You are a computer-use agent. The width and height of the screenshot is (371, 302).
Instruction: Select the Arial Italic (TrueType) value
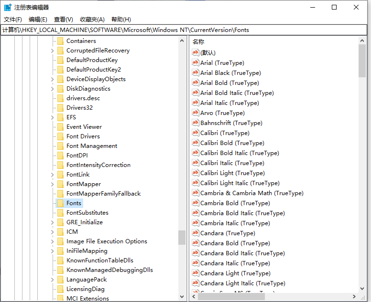coord(230,103)
